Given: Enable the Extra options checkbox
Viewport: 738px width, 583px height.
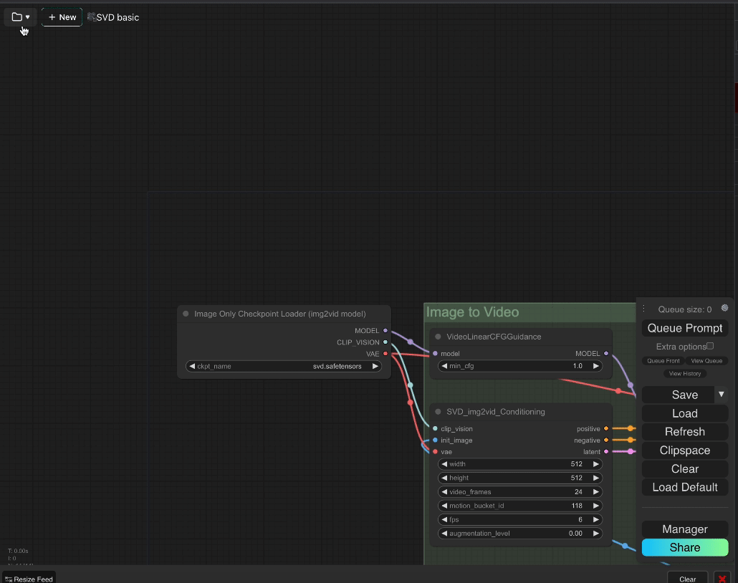Looking at the screenshot, I should pos(710,346).
